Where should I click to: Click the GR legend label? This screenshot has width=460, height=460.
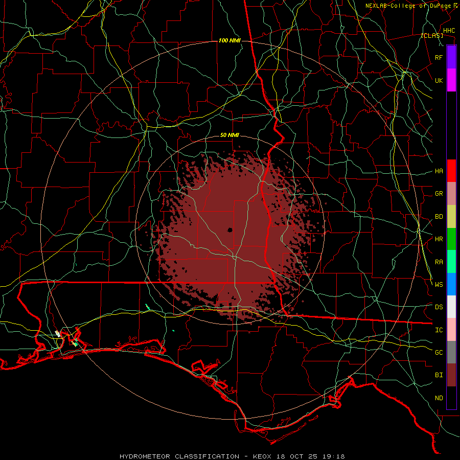tap(439, 194)
